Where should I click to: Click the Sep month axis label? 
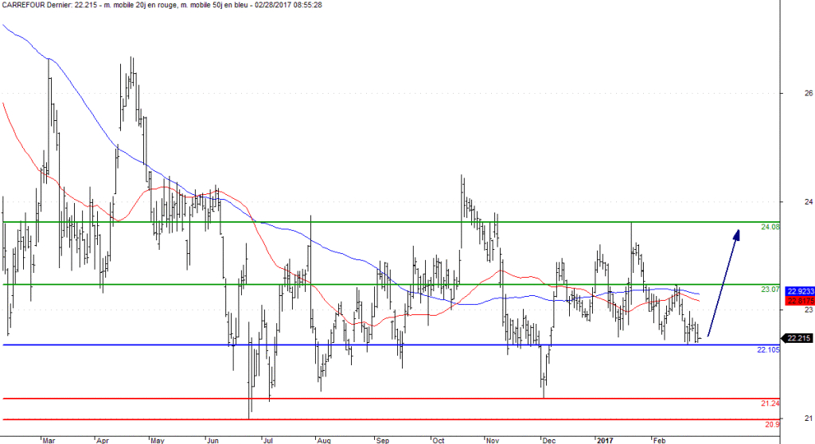click(383, 440)
